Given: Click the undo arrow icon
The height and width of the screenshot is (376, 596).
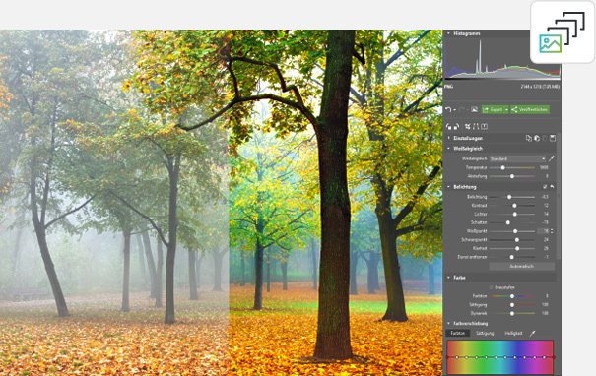Looking at the screenshot, I should [448, 110].
